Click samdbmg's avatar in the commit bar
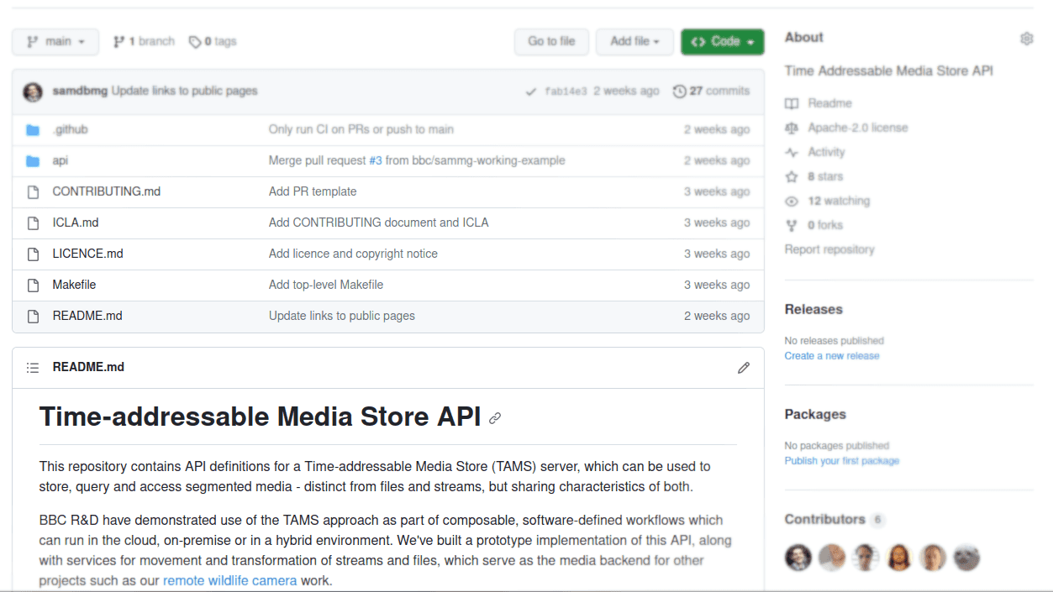1053x592 pixels. pyautogui.click(x=32, y=91)
